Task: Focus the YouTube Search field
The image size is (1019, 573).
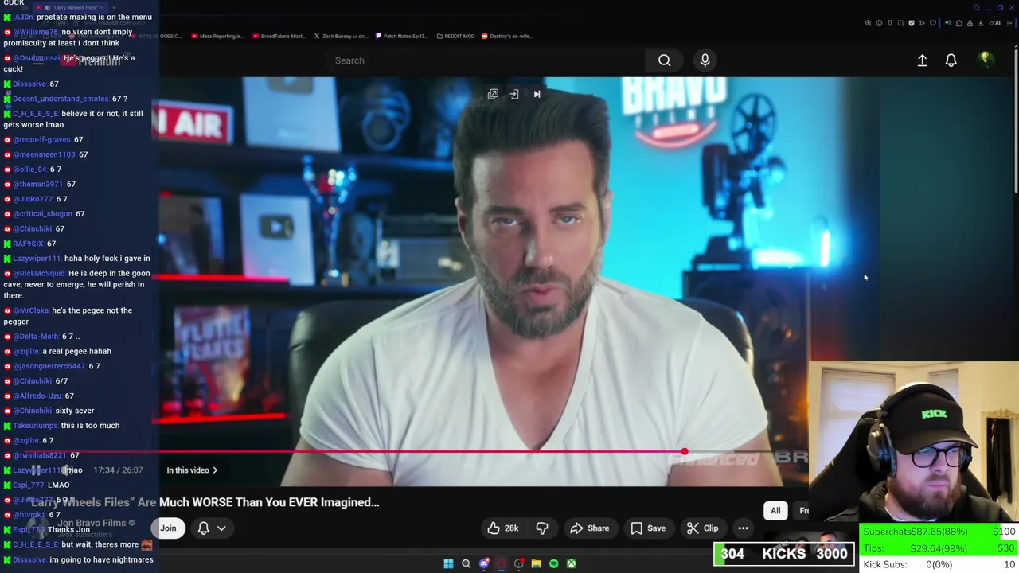Action: coord(486,60)
